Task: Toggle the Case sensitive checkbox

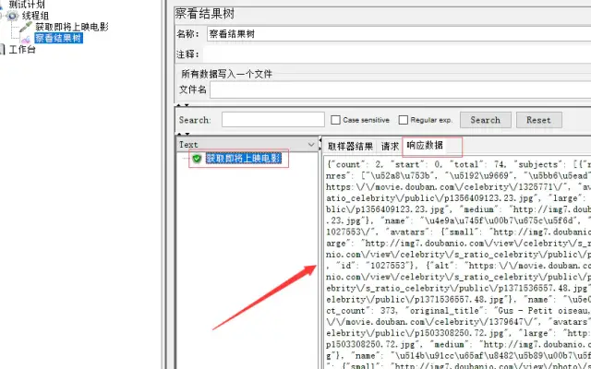Action: (x=335, y=120)
